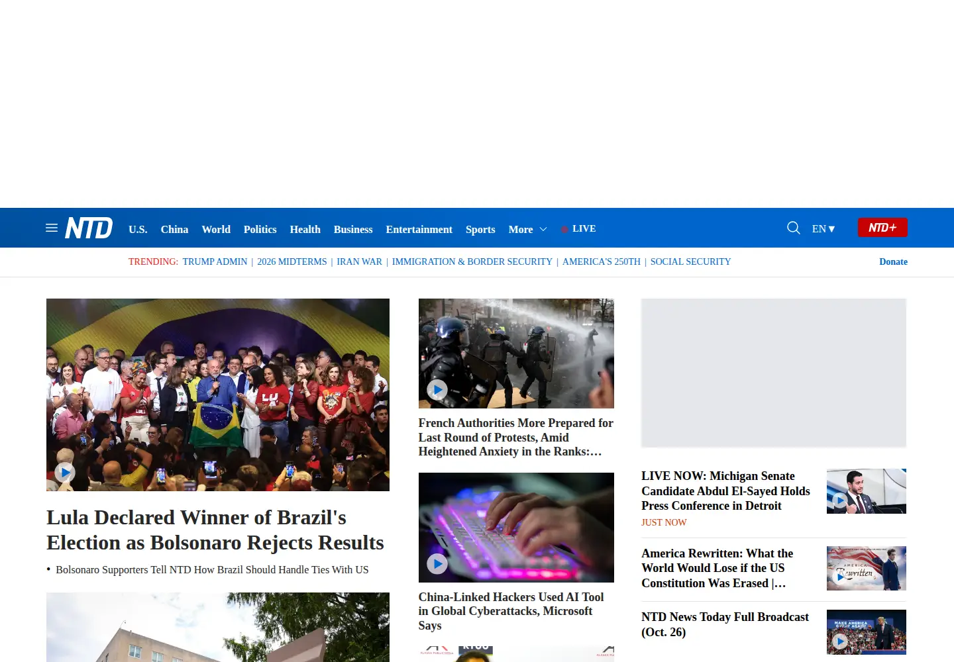This screenshot has height=662, width=954.
Task: Open TRUMP ADMIN trending topic
Action: coord(215,261)
